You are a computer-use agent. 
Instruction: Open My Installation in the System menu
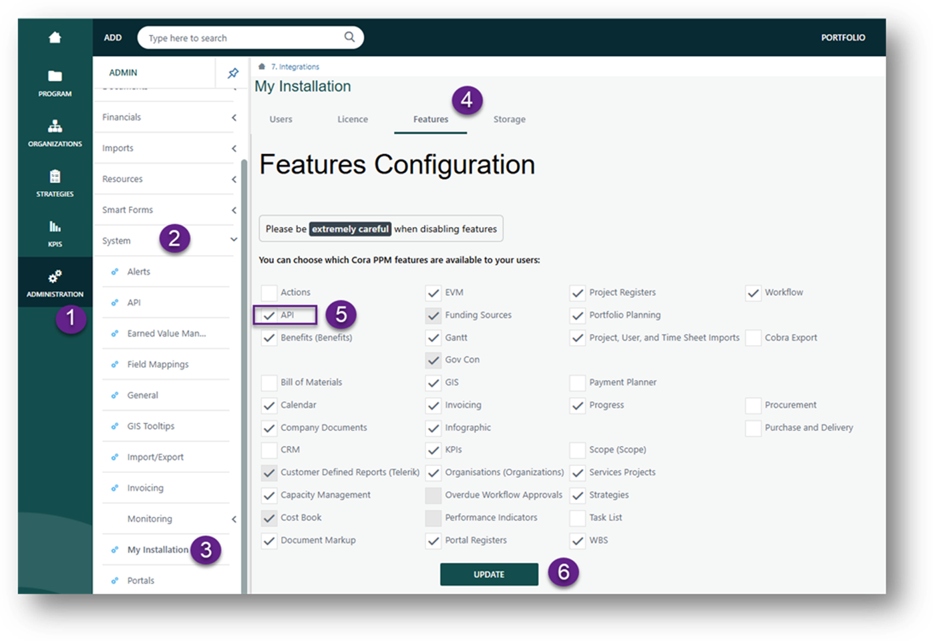[x=158, y=550]
